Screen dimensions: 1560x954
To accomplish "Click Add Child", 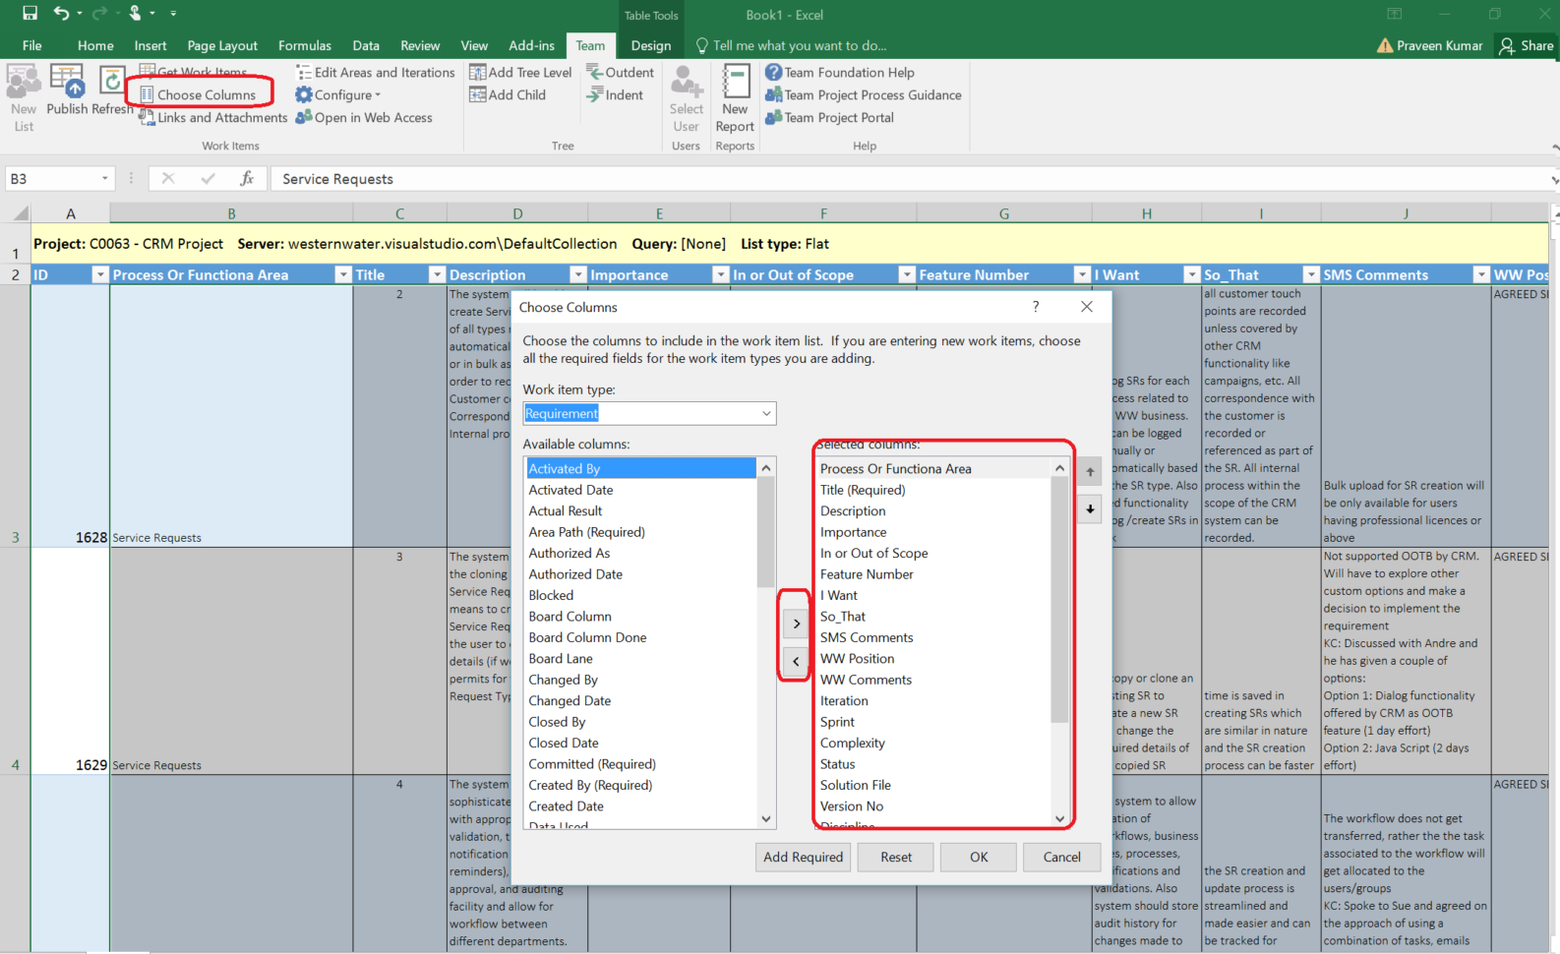I will (x=508, y=94).
